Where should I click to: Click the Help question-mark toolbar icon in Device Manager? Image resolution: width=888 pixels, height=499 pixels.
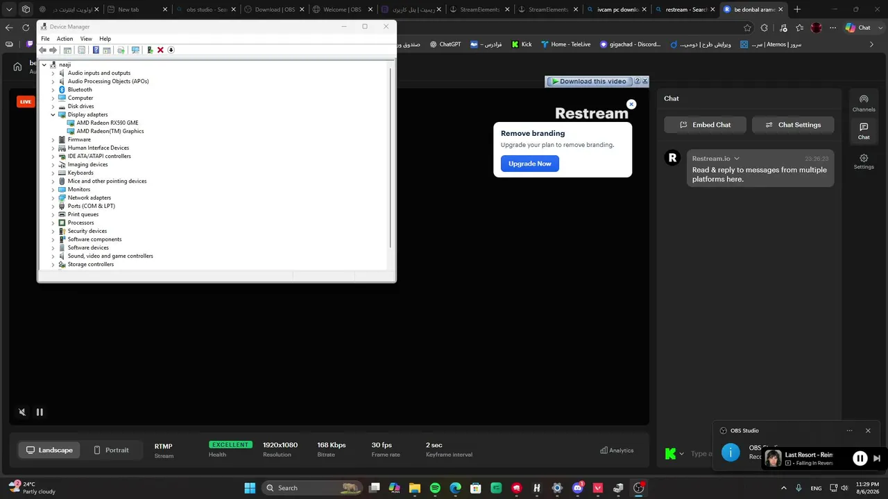96,50
